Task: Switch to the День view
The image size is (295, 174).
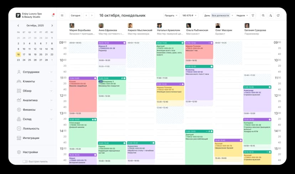Action: [207, 16]
